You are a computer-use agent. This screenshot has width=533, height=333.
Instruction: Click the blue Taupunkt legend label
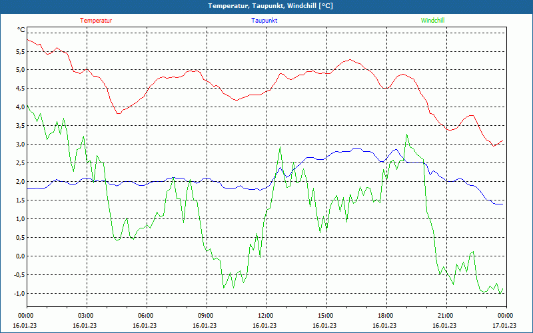click(264, 21)
